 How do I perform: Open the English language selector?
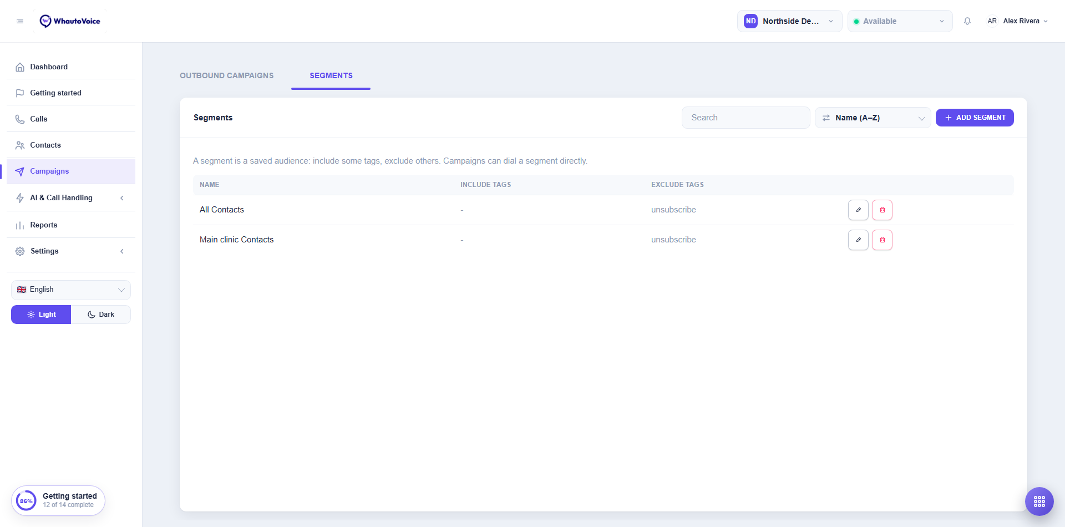[71, 290]
